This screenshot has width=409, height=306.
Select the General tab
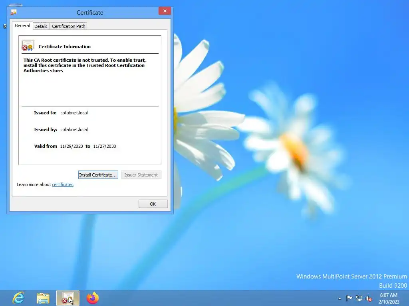[22, 25]
